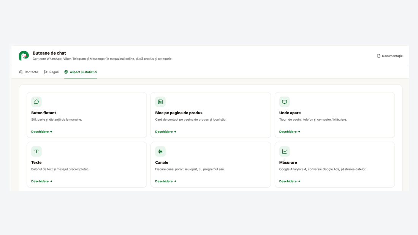Click the Unde apare monitor icon
The width and height of the screenshot is (418, 235).
click(285, 102)
